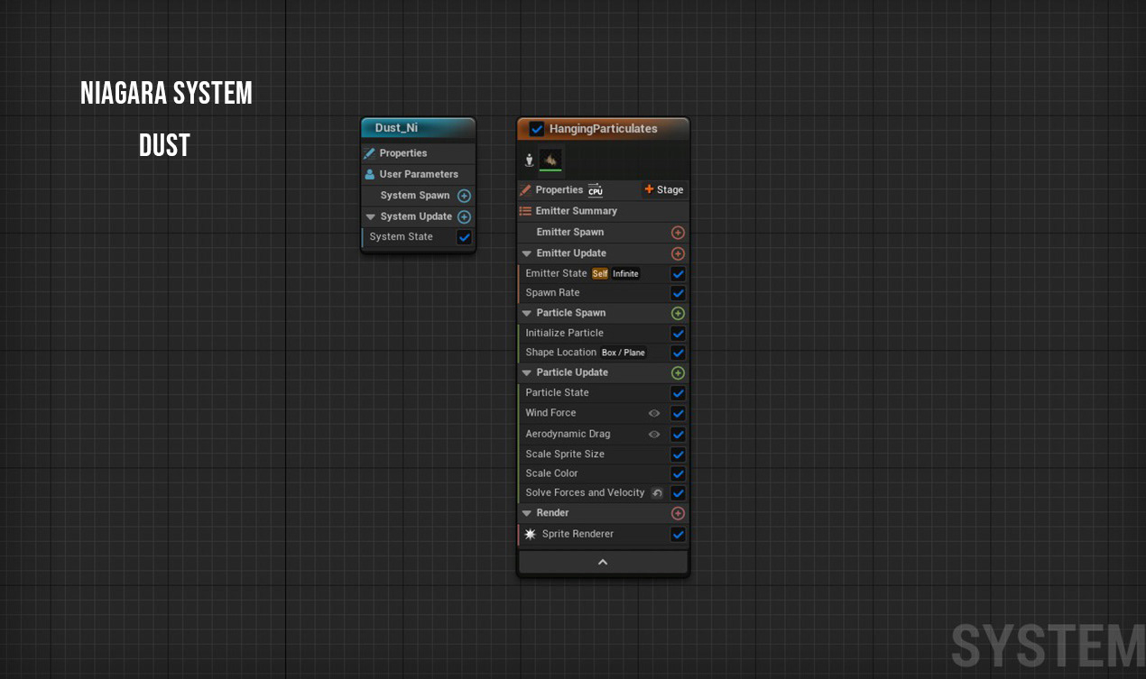1146x679 pixels.
Task: Add a module to Emitter Spawn
Action: [x=678, y=233]
